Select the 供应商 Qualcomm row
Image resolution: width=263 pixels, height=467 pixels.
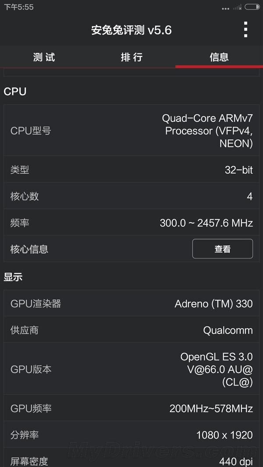(131, 330)
